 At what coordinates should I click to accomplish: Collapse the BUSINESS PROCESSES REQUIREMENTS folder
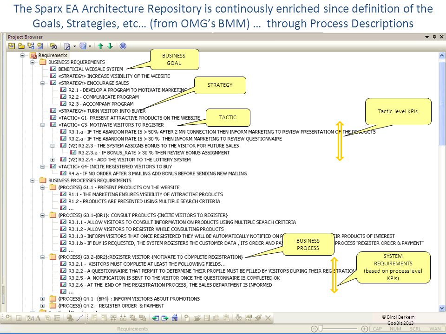(x=33, y=180)
